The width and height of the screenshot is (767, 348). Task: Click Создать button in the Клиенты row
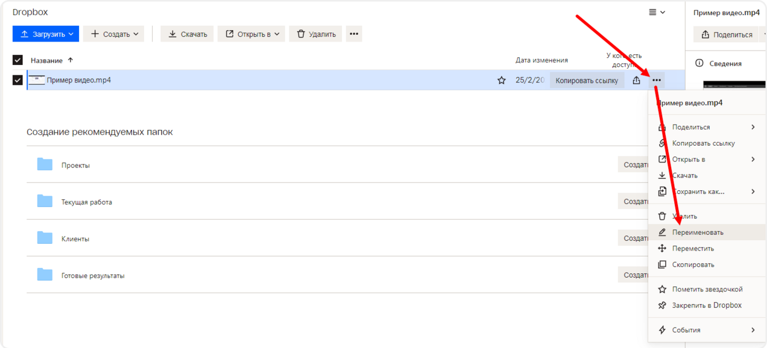633,238
